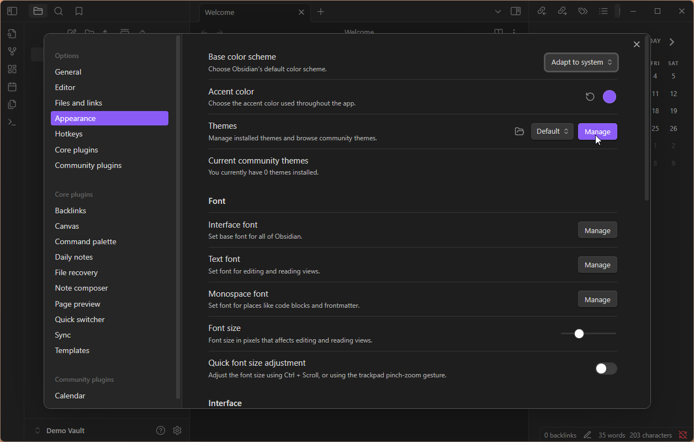
Task: Open Canvas plugin options
Action: coord(109,226)
